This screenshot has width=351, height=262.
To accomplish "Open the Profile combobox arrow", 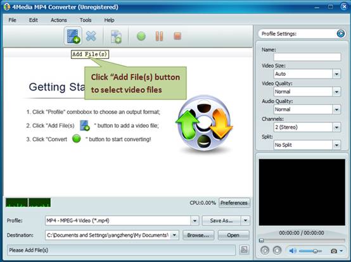I will click(x=195, y=221).
